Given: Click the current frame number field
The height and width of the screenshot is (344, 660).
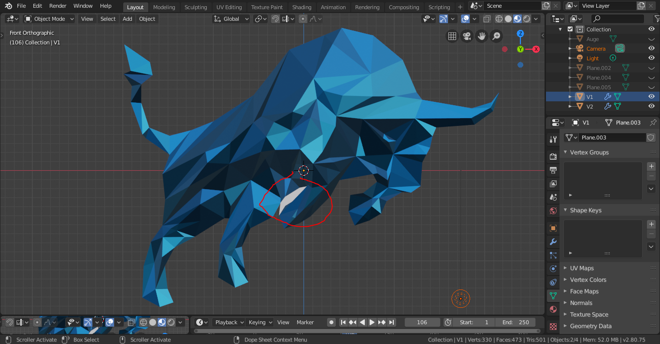Looking at the screenshot, I should tap(422, 322).
